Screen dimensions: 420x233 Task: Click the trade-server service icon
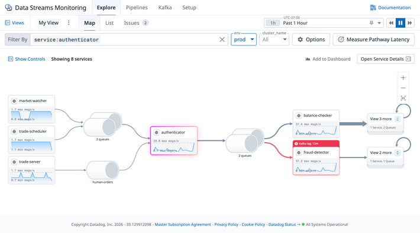coord(14,162)
